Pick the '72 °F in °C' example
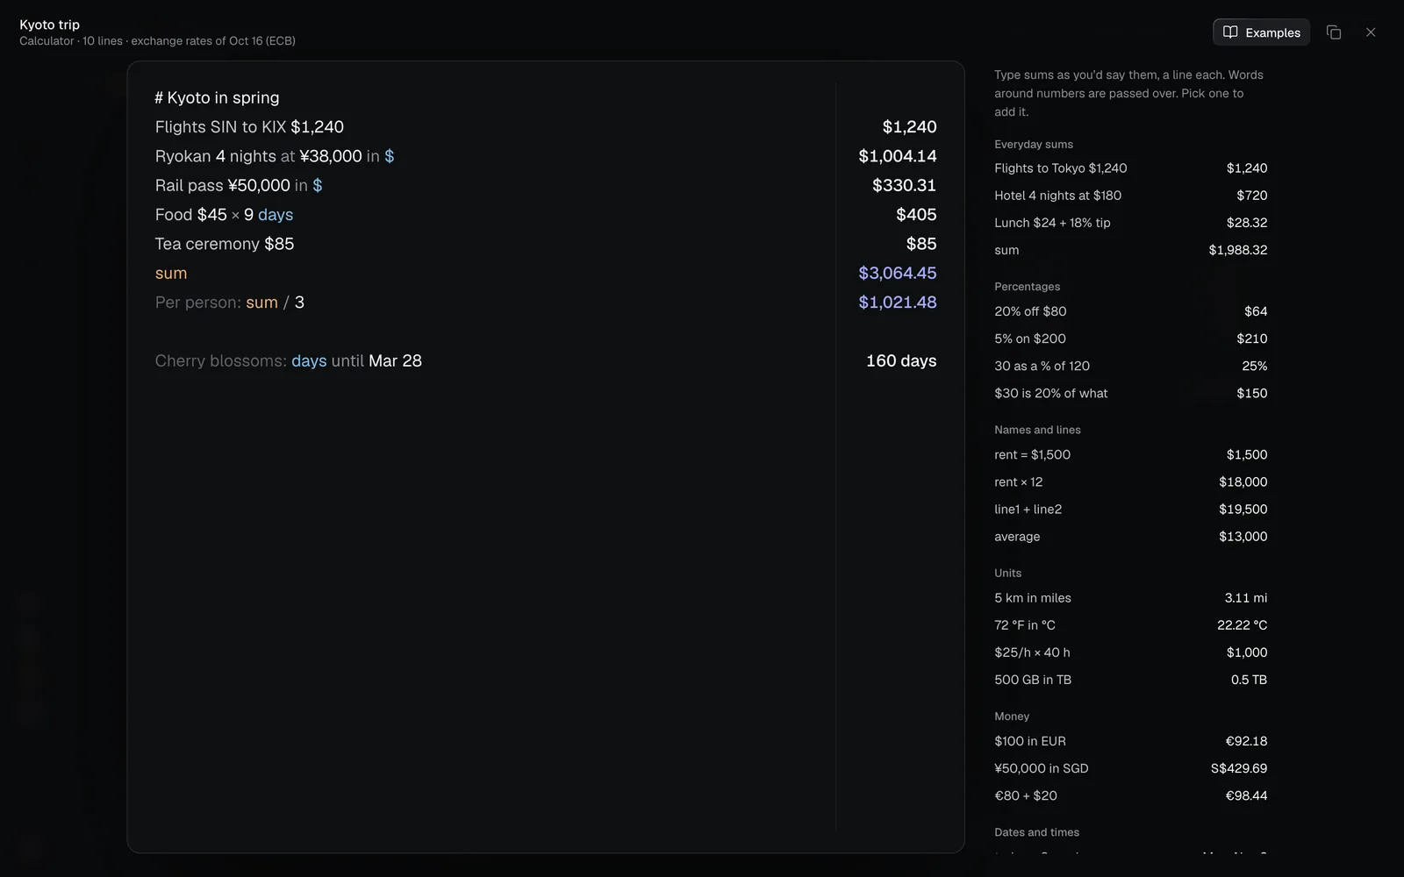 [x=1131, y=625]
